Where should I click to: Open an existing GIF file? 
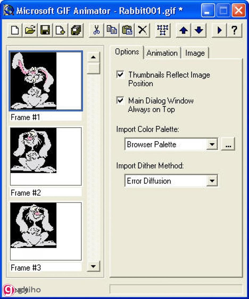[x=30, y=30]
